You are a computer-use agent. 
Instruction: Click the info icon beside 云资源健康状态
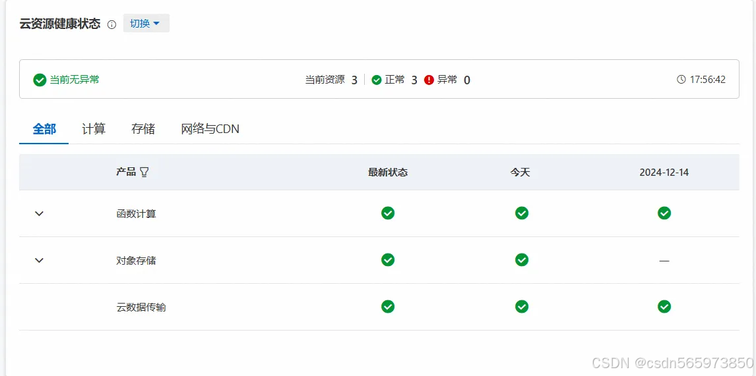pyautogui.click(x=112, y=24)
